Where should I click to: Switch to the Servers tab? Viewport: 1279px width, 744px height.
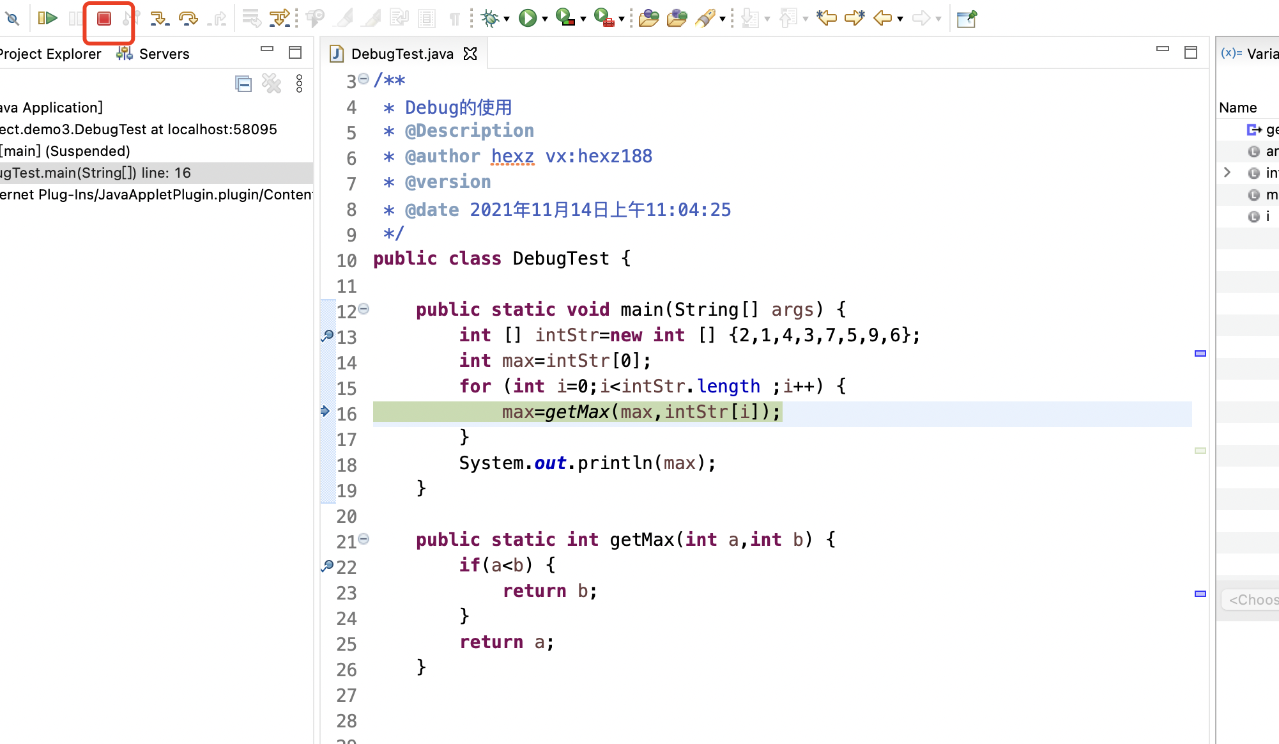(164, 54)
